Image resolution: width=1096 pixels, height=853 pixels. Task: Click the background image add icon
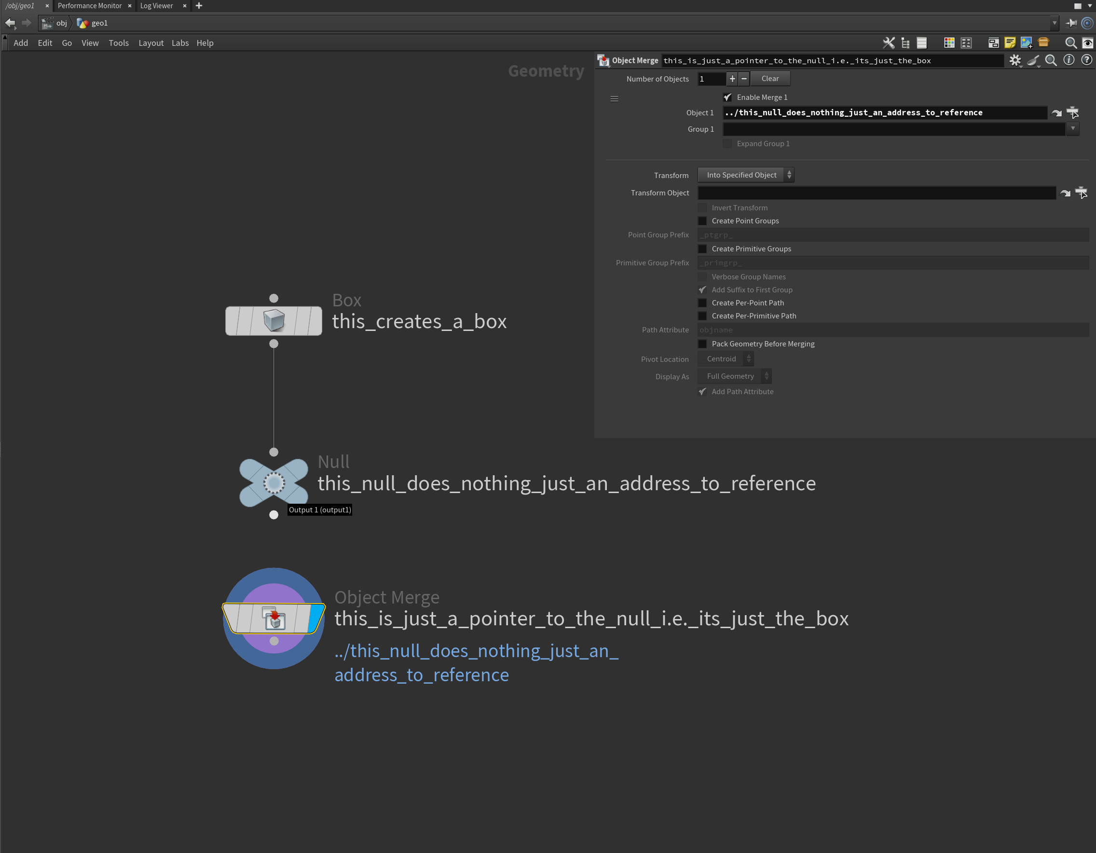(1026, 43)
